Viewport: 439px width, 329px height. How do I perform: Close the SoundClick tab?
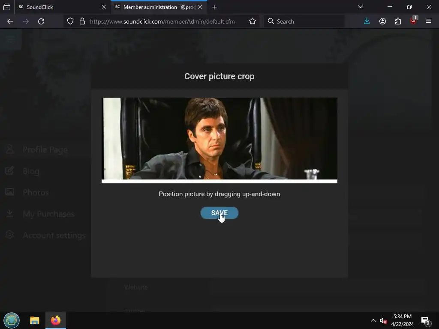click(x=104, y=7)
